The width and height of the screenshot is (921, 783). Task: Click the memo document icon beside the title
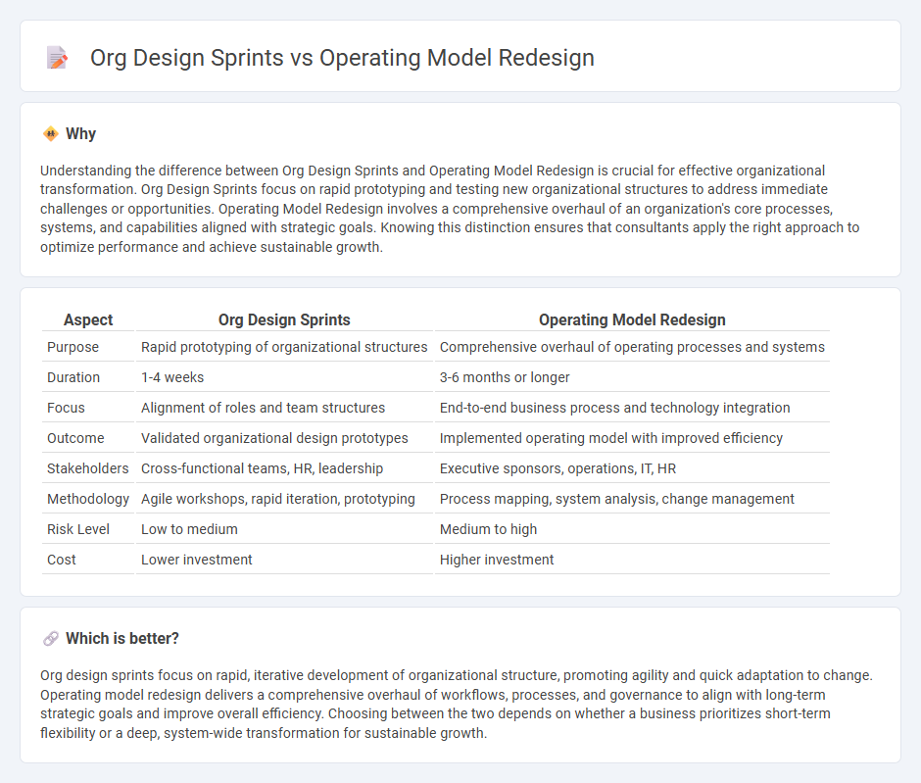point(58,58)
